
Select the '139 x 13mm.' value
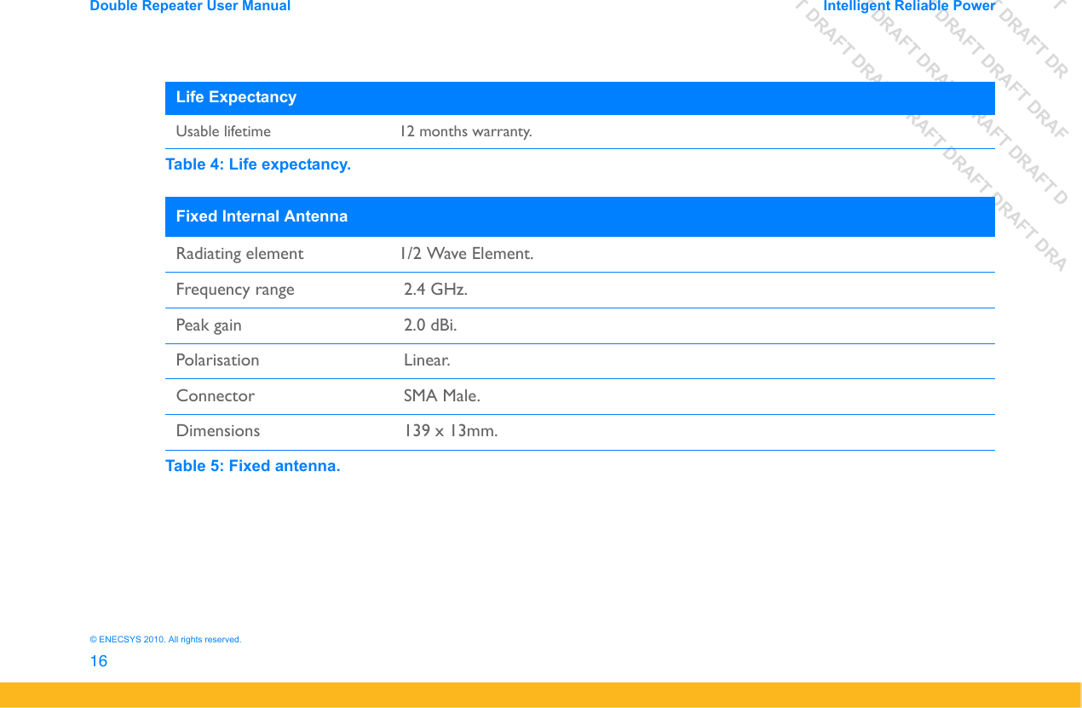[x=451, y=431]
